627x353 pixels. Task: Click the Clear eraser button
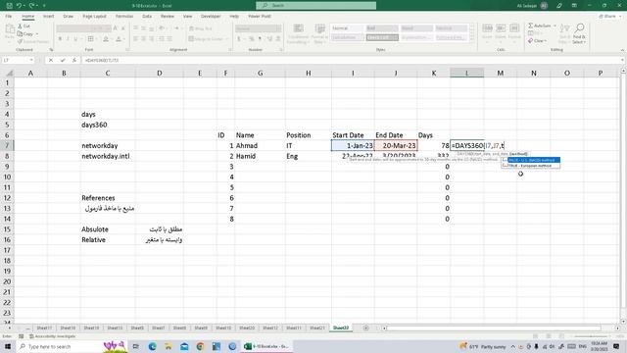(x=536, y=41)
